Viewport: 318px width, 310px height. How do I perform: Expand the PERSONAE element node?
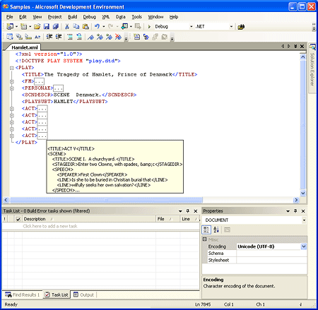click(12, 88)
